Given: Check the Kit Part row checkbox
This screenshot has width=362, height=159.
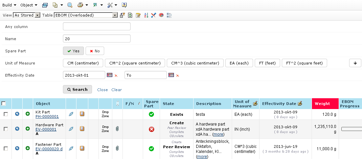Looking at the screenshot, I should click(x=6, y=114).
